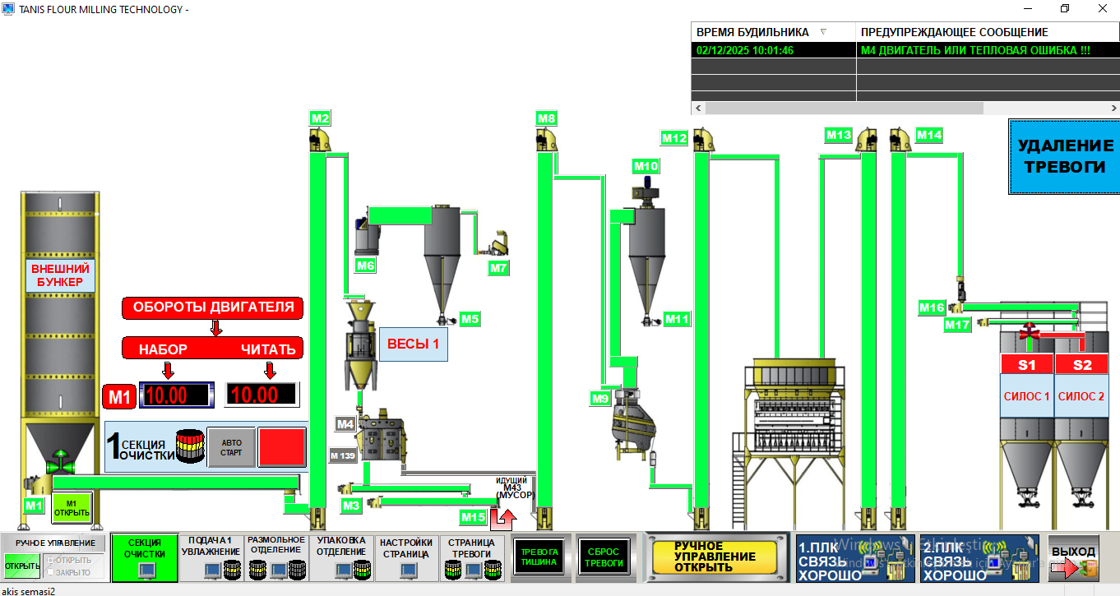This screenshot has height=596, width=1120.
Task: Click the M16 conveyor motor icon
Action: tap(955, 307)
